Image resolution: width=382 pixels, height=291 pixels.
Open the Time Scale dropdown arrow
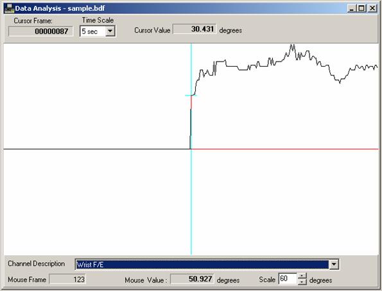click(110, 31)
